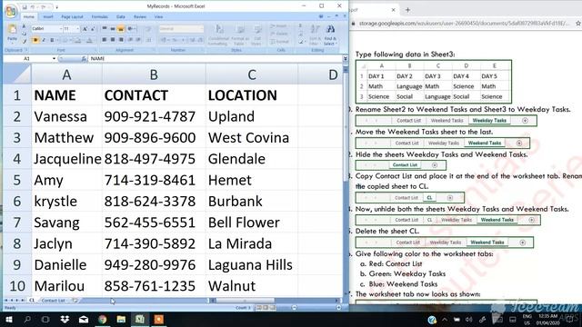
Task: Open Windows Start menu
Action: tap(8, 319)
